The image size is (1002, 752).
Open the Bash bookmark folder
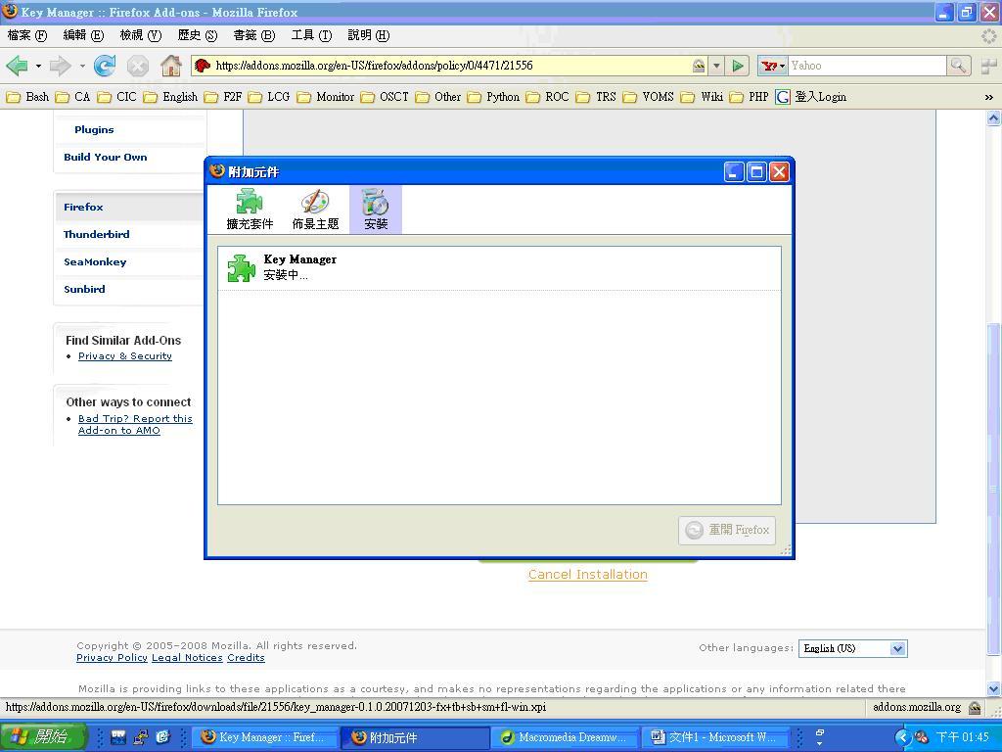pos(27,97)
